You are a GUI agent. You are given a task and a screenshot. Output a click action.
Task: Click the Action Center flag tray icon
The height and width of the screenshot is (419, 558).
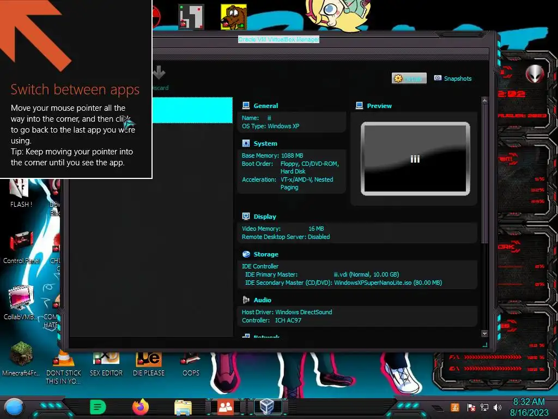pos(471,407)
